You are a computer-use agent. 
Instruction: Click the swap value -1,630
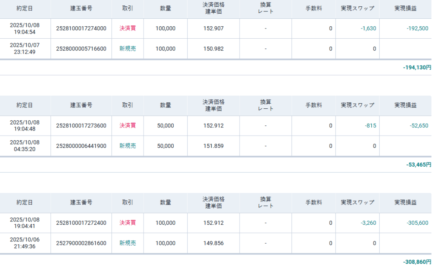point(368,28)
